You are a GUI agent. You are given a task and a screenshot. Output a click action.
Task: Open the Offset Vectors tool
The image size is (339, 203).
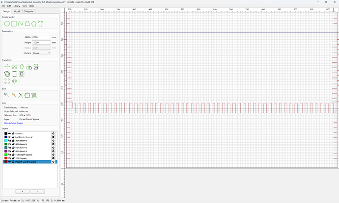7,74
